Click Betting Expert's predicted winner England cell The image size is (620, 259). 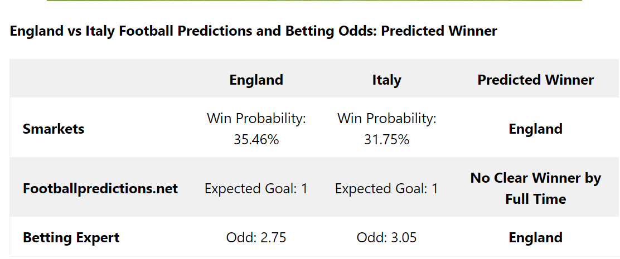coord(535,238)
